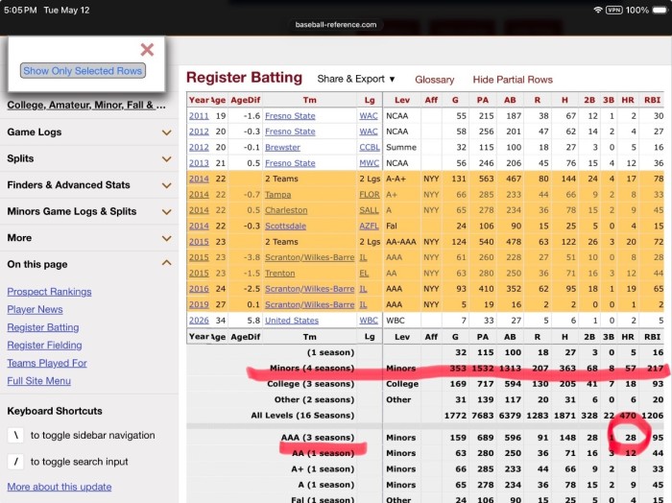Tap the battery icon in status bar
The image size is (672, 503).
660,10
